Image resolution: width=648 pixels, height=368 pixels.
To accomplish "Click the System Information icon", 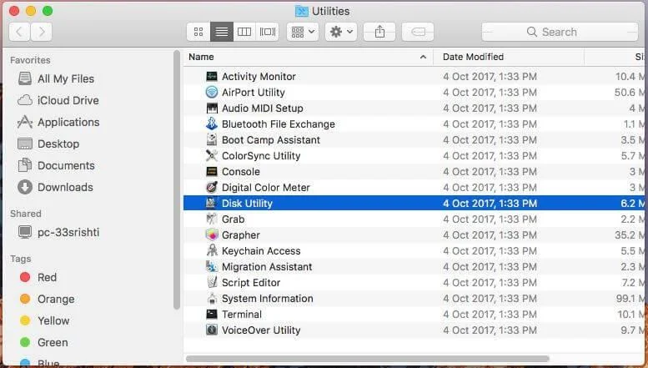I will point(212,299).
